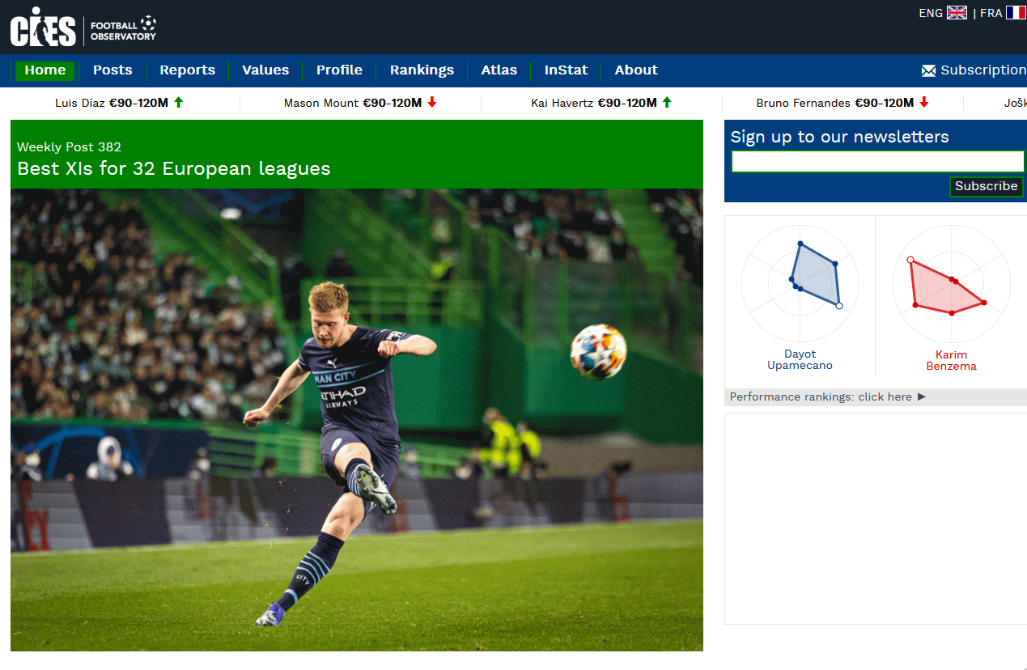Click Benzema's red radar chart
Image resolution: width=1027 pixels, height=670 pixels.
pos(951,283)
